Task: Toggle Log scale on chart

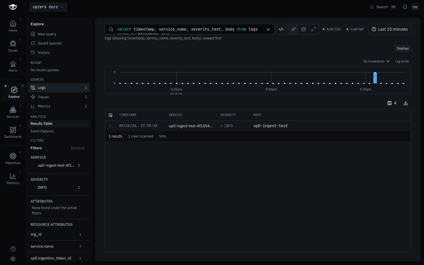Action: (402, 61)
